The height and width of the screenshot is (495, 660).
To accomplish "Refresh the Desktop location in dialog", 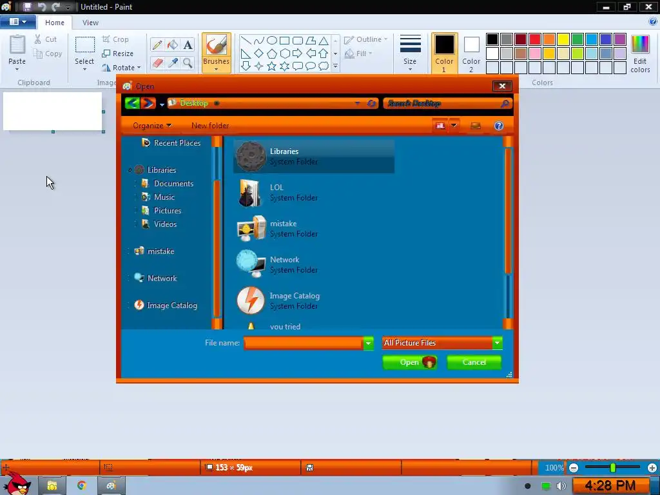I will pyautogui.click(x=371, y=103).
